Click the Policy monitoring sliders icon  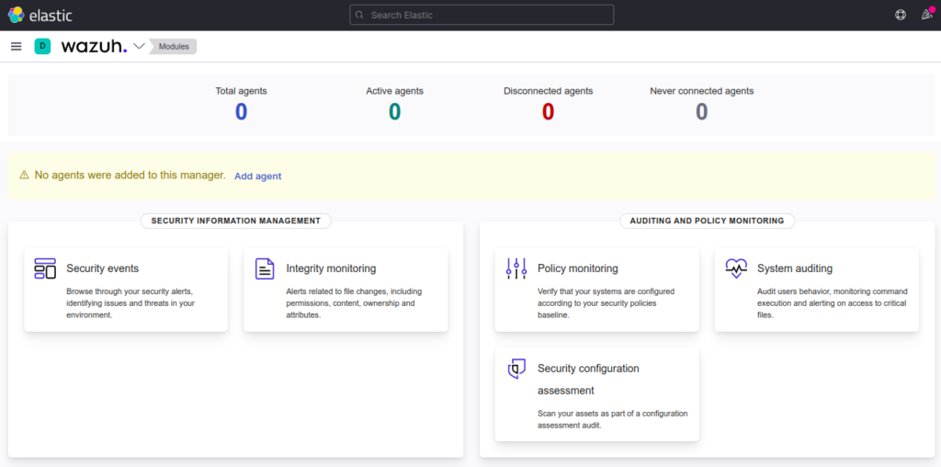coord(516,268)
